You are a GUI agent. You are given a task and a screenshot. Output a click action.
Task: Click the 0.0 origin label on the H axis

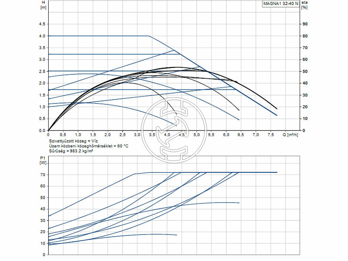tap(42, 130)
